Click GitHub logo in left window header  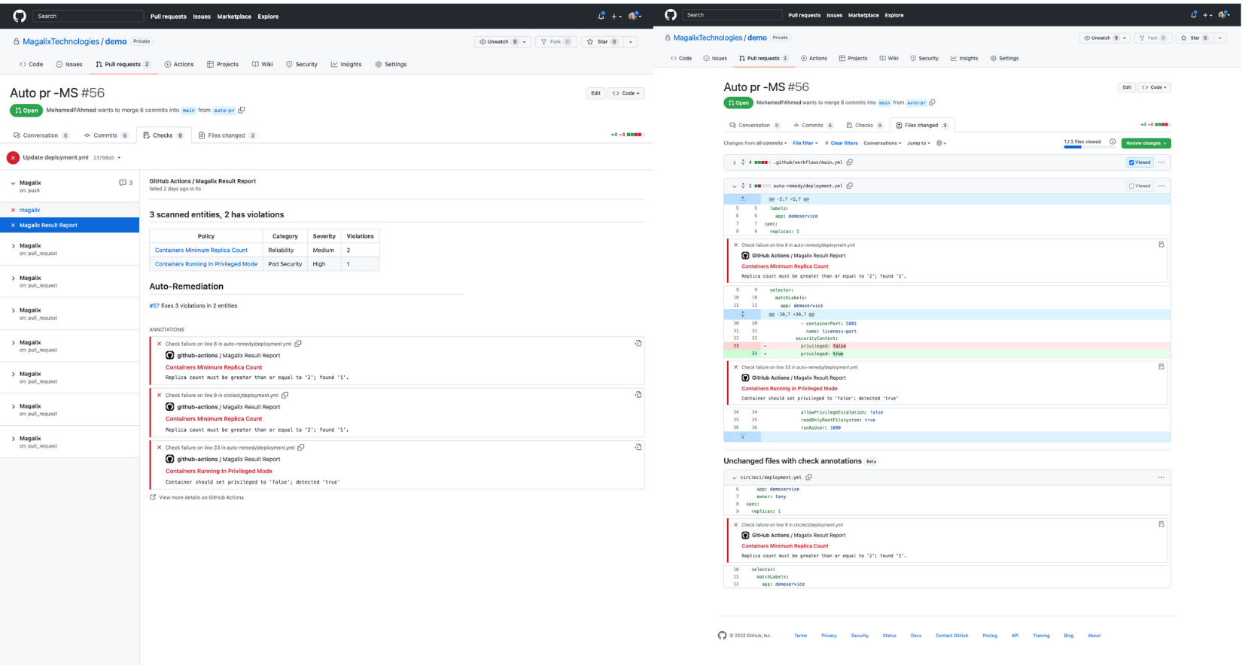click(20, 16)
